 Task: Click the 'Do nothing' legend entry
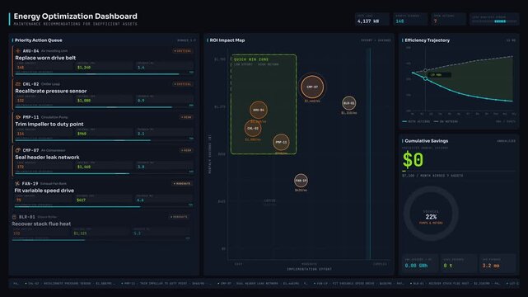pyautogui.click(x=446, y=121)
